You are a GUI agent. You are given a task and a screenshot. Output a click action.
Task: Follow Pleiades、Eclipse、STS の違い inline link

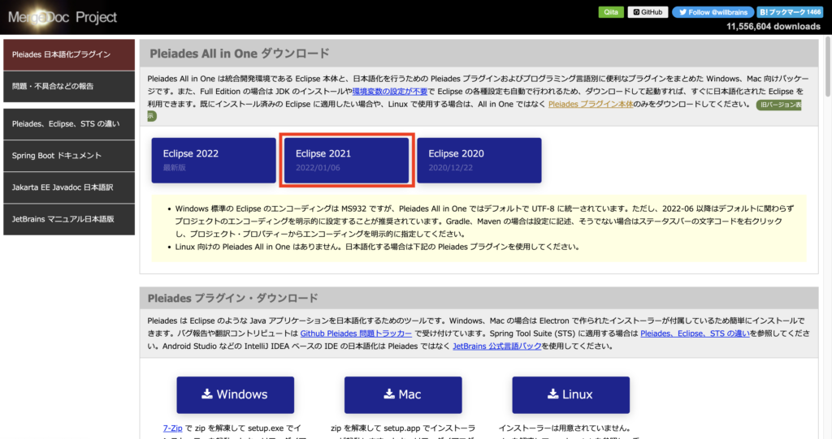click(695, 334)
